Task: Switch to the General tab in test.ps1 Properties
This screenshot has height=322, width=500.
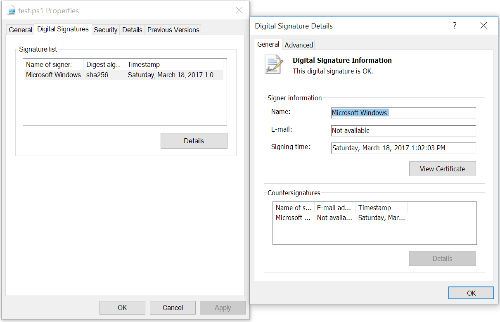Action: [x=20, y=30]
